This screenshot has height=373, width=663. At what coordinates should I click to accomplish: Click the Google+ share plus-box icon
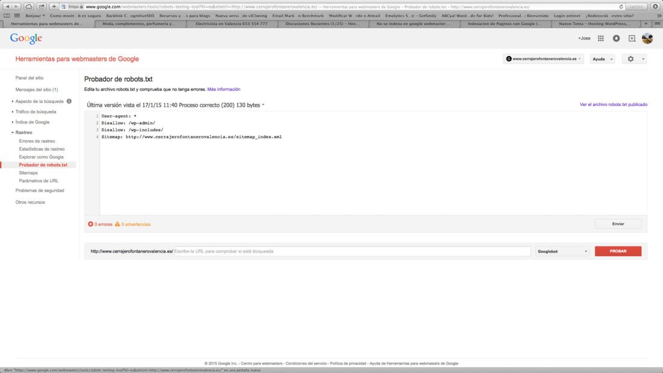pyautogui.click(x=632, y=38)
